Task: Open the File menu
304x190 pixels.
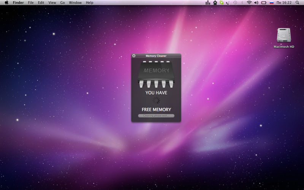Action: [x=31, y=3]
